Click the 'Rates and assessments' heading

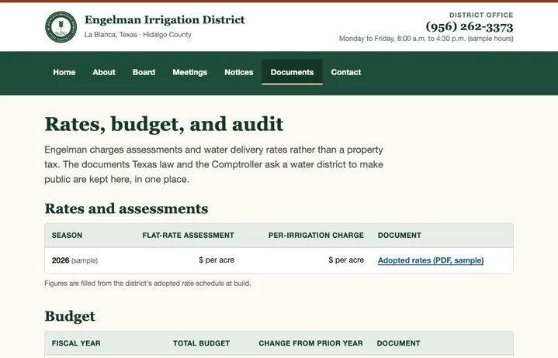tap(127, 208)
